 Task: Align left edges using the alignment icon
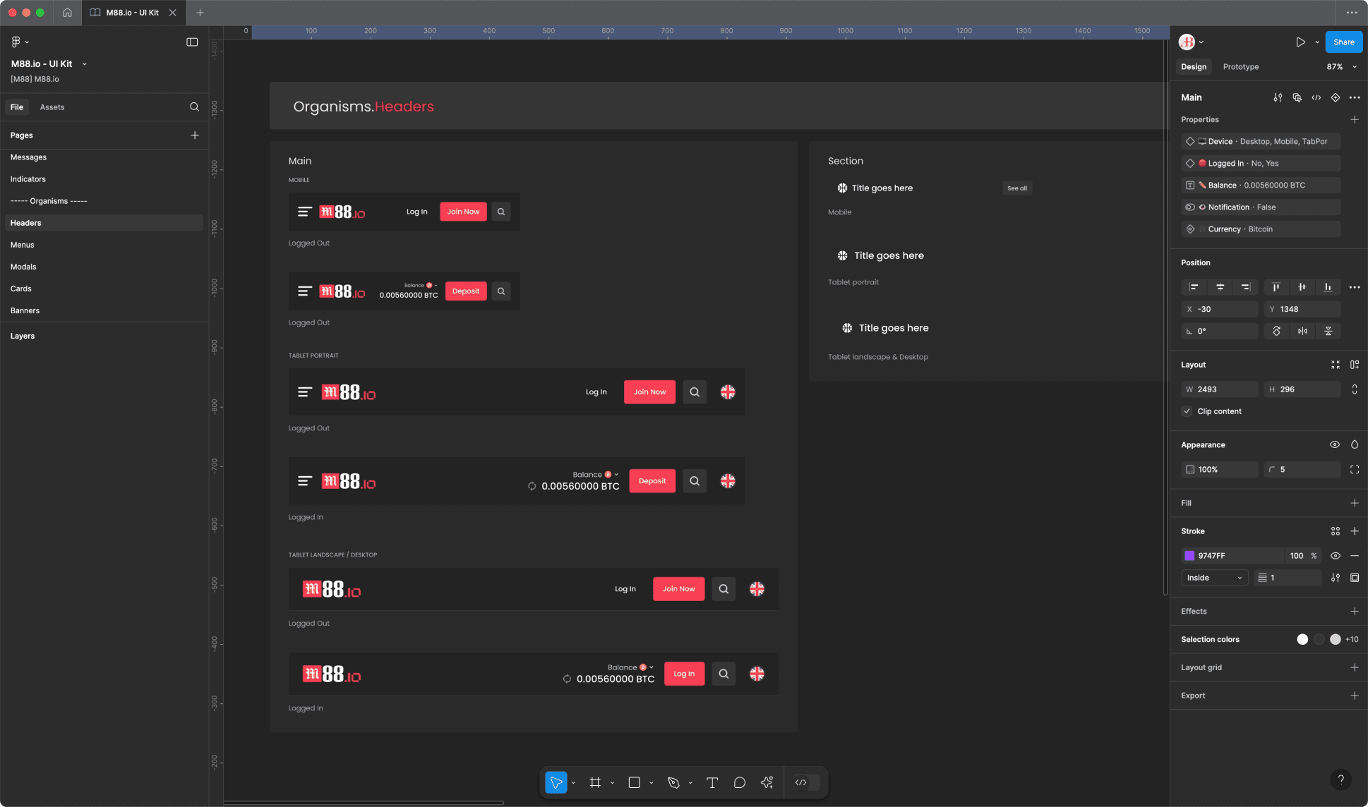pyautogui.click(x=1194, y=287)
